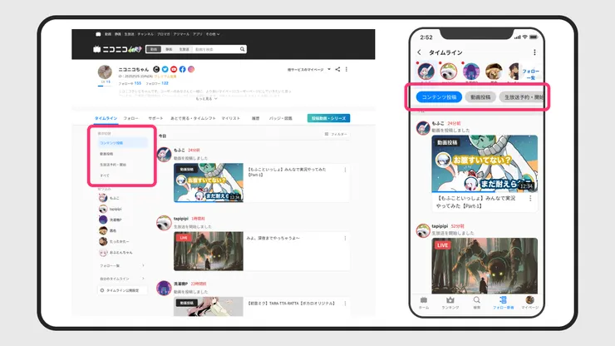615x346 pixels.
Task: Open the tapipipi LIVE thumbnail in web timeline
Action: [209, 251]
